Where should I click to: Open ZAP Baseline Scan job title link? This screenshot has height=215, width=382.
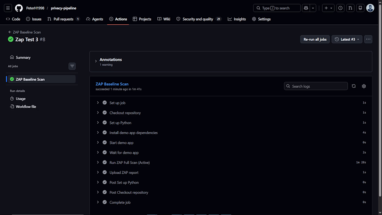(112, 84)
